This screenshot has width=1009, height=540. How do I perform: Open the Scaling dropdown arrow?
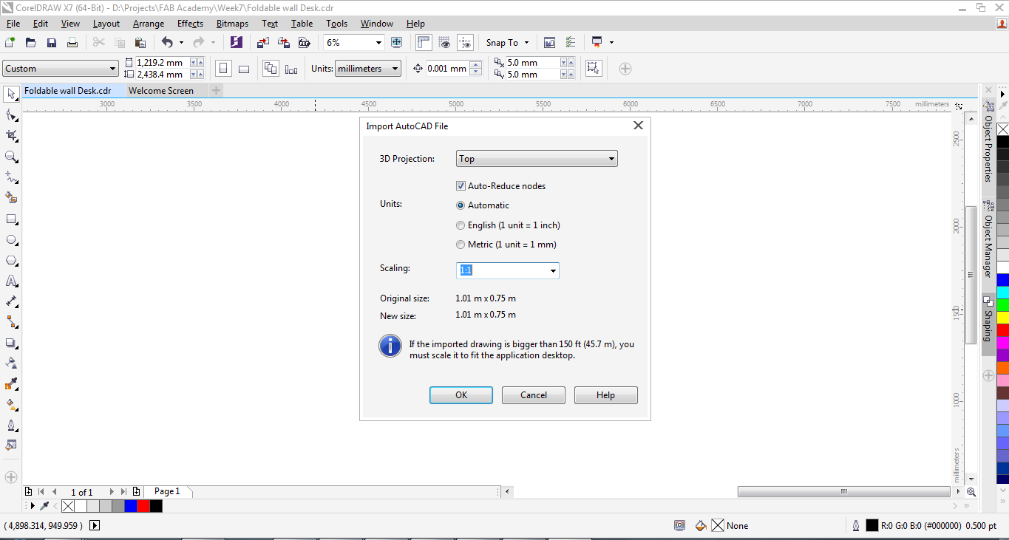click(x=553, y=271)
